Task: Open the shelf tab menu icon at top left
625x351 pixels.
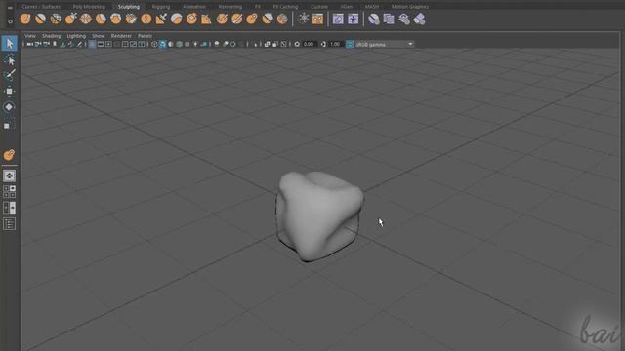Action: click(10, 7)
